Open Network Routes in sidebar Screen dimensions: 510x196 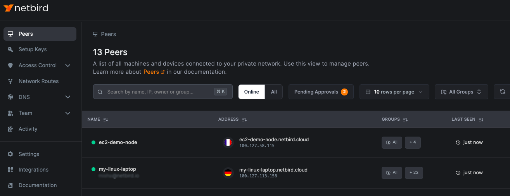(38, 81)
